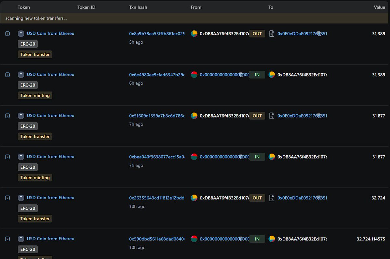Open USD Coin token link in 0x51609d1359 row
The image size is (390, 259).
pyautogui.click(x=50, y=116)
